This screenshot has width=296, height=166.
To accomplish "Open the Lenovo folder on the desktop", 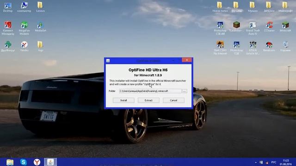I will coord(40,7).
